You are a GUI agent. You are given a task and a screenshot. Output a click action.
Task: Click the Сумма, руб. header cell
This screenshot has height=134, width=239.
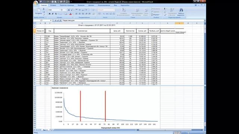[x=142, y=31]
